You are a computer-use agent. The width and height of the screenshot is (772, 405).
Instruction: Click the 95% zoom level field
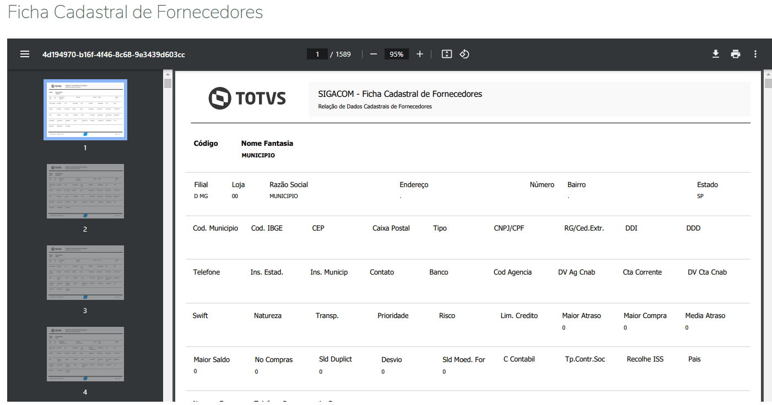pos(396,54)
